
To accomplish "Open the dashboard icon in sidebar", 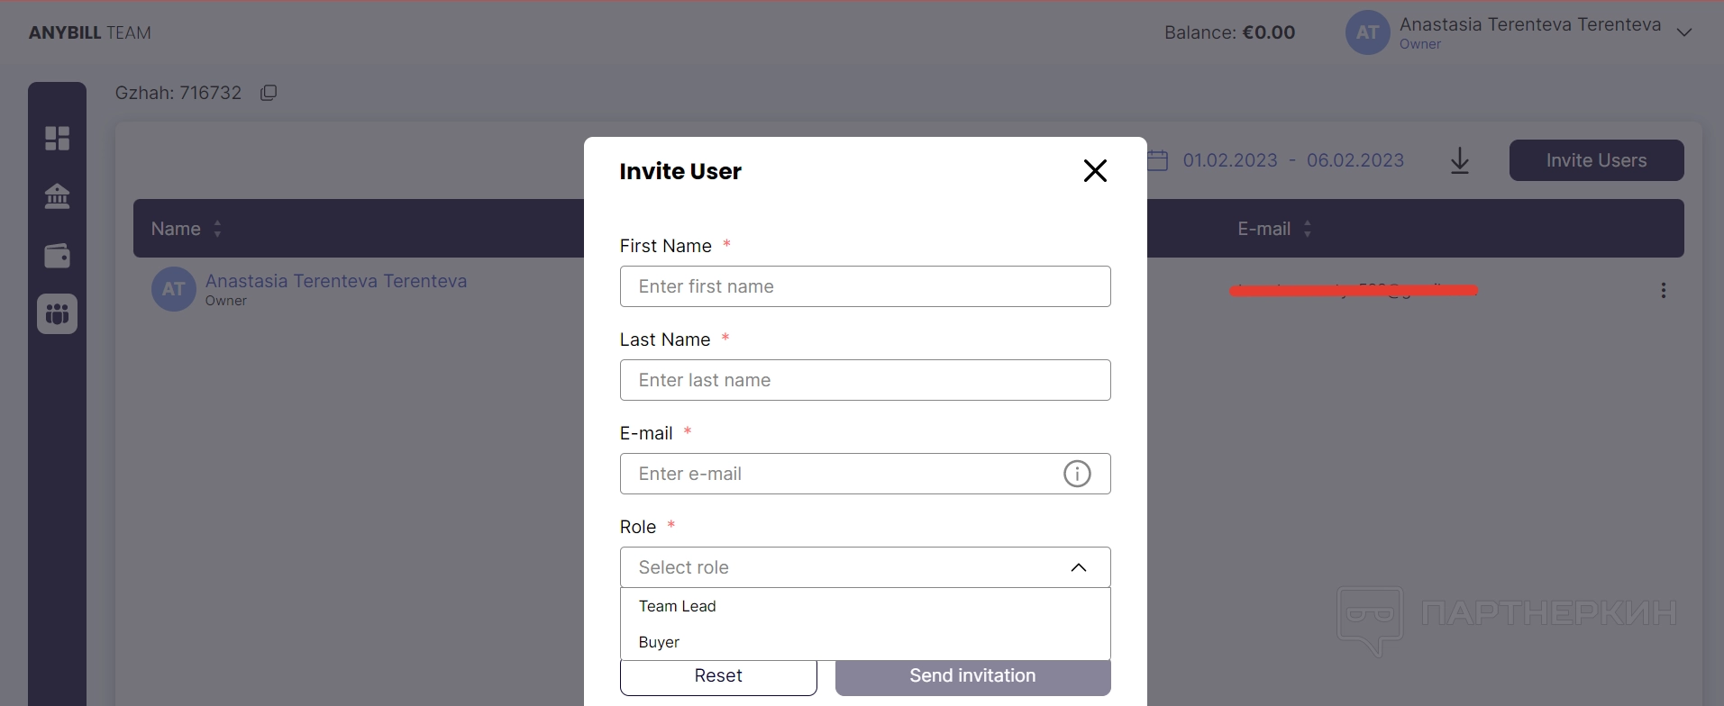I will (57, 138).
